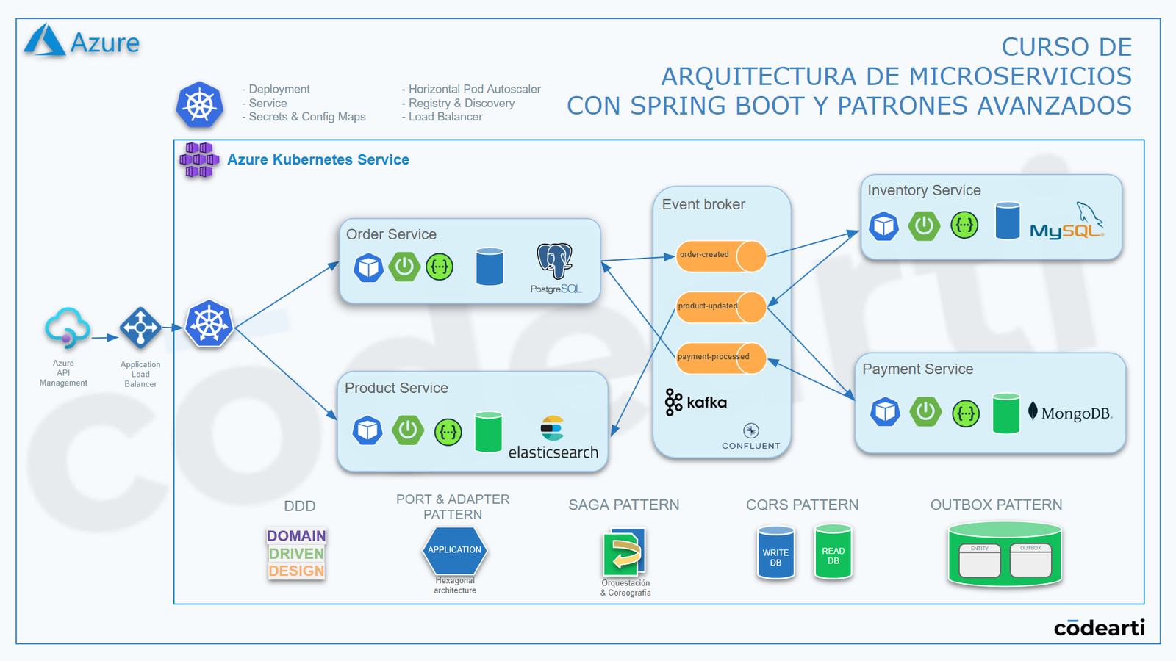Select the green database cylinder in Payment Service
This screenshot has width=1176, height=661.
tap(1006, 413)
